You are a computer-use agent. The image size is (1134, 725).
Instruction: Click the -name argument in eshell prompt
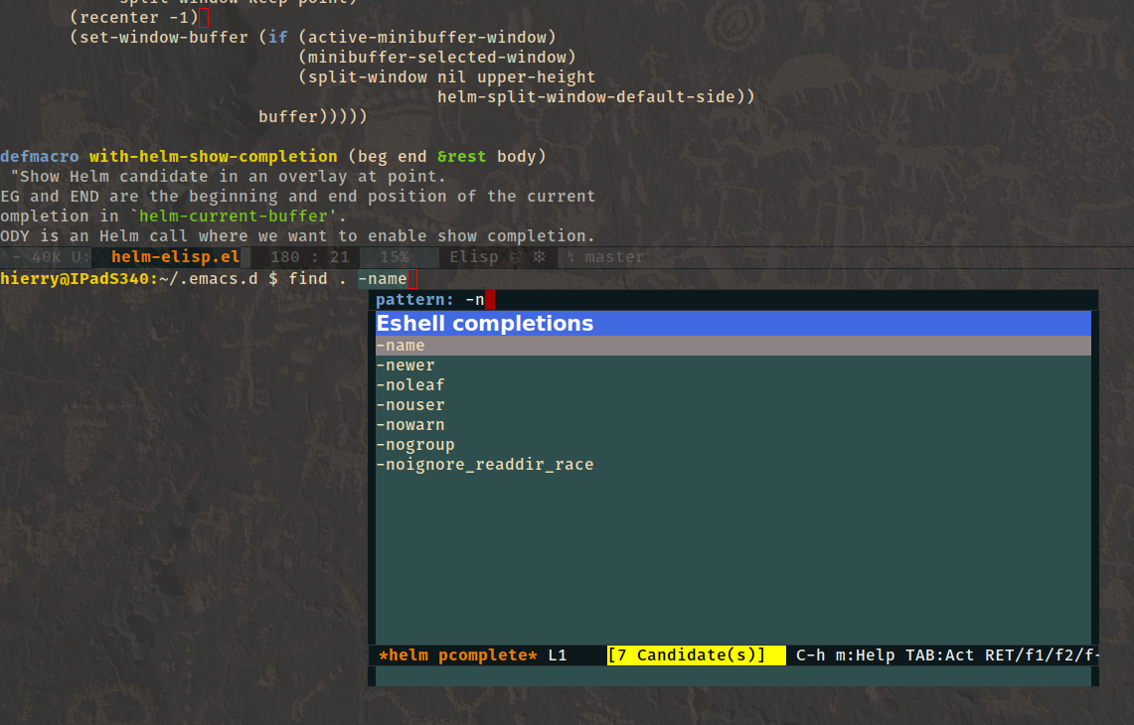tap(383, 279)
